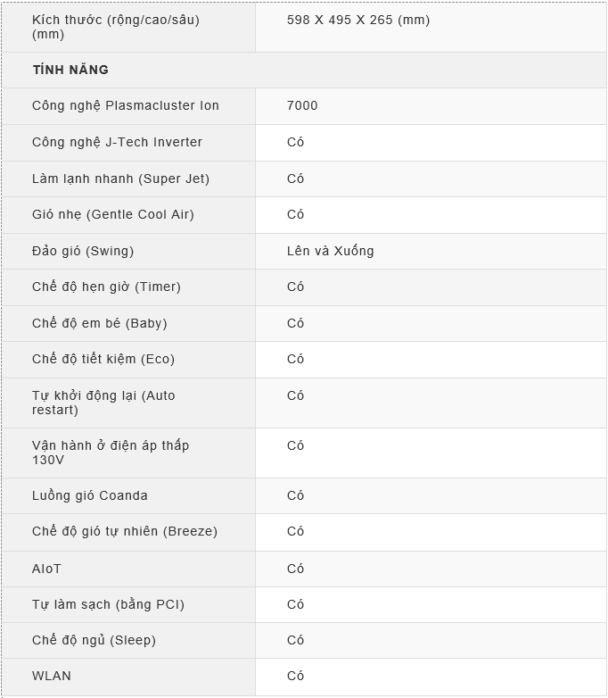Select the Lên và Xuống value
Screen dimensions: 608x698
[330, 251]
